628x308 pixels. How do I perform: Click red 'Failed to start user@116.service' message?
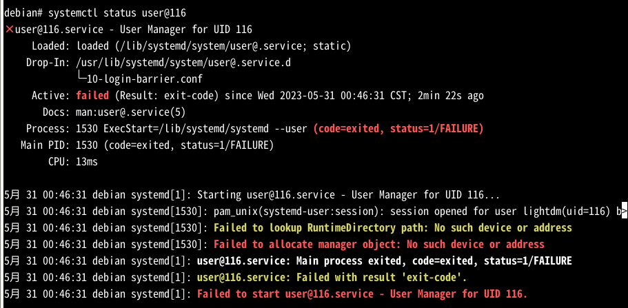tap(363, 294)
